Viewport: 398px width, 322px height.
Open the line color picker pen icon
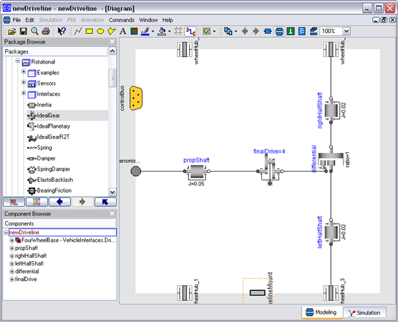point(145,31)
